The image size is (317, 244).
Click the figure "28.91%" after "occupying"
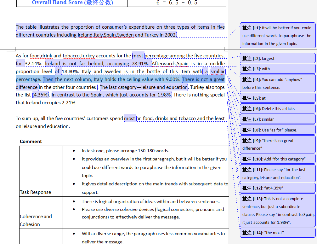pos(140,64)
